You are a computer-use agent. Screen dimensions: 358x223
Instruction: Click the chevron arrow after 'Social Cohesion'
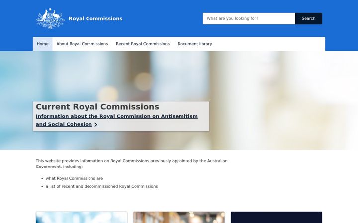(x=96, y=125)
